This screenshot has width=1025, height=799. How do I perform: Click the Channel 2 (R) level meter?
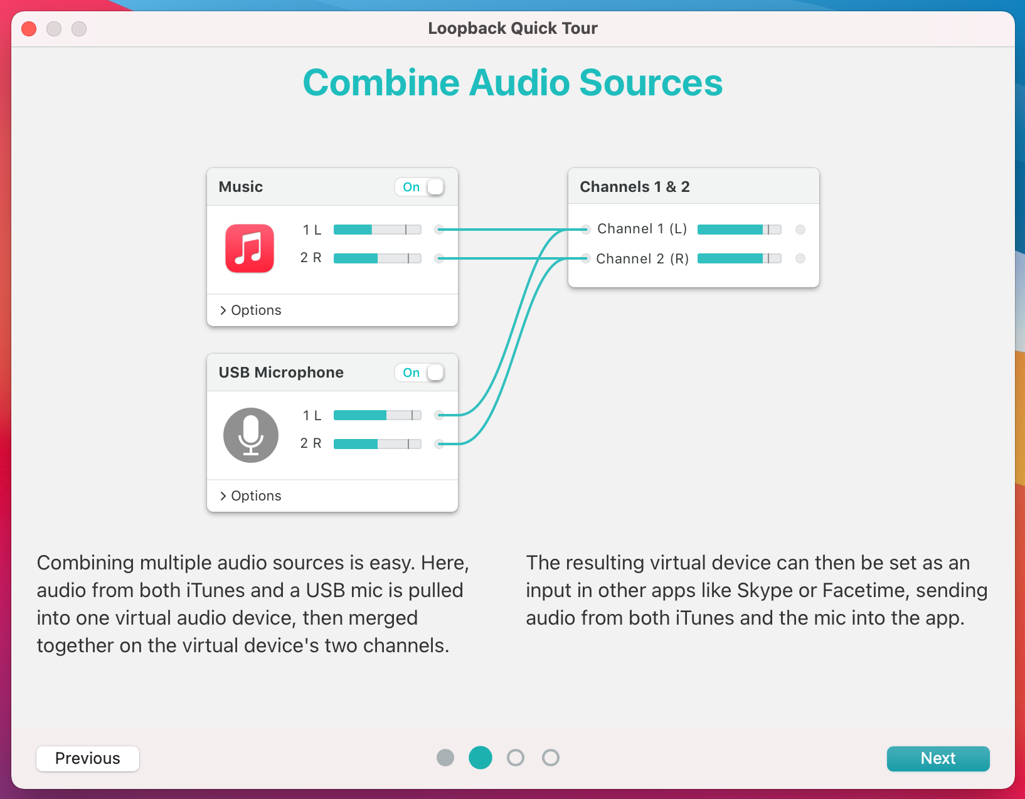pyautogui.click(x=739, y=258)
